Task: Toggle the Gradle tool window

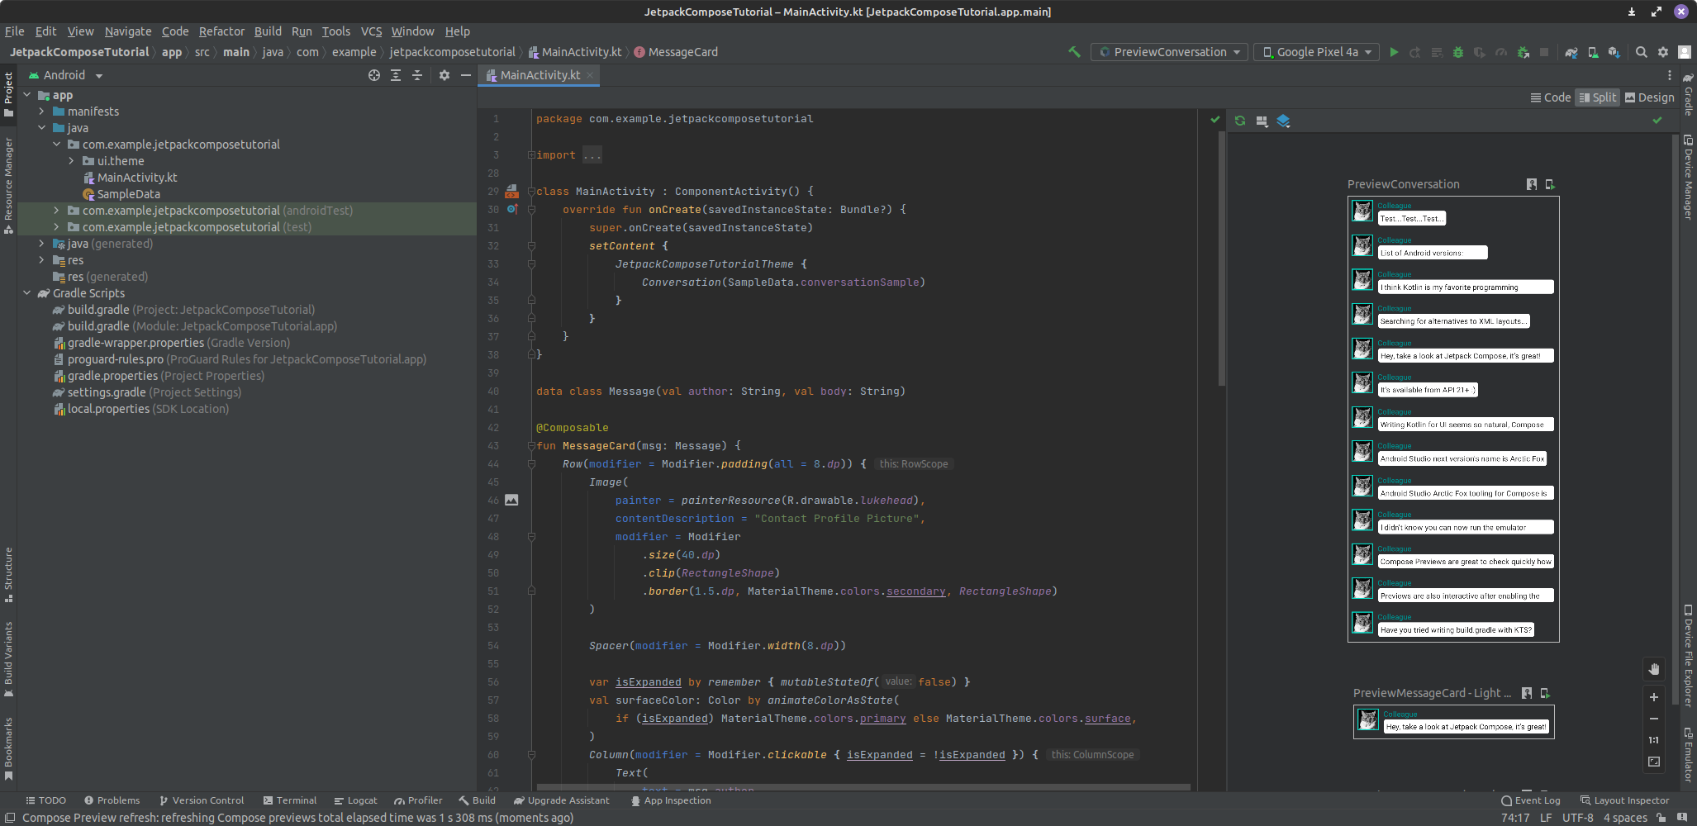Action: coord(1689,94)
